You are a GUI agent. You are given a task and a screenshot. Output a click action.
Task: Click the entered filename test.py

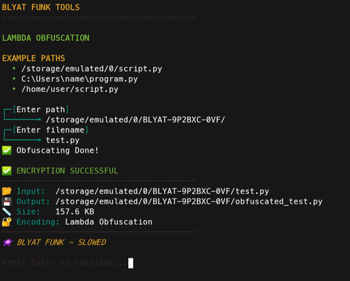tap(62, 140)
